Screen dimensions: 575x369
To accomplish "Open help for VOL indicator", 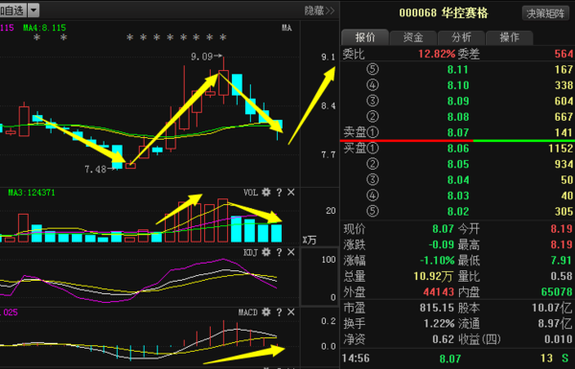I will coord(279,193).
